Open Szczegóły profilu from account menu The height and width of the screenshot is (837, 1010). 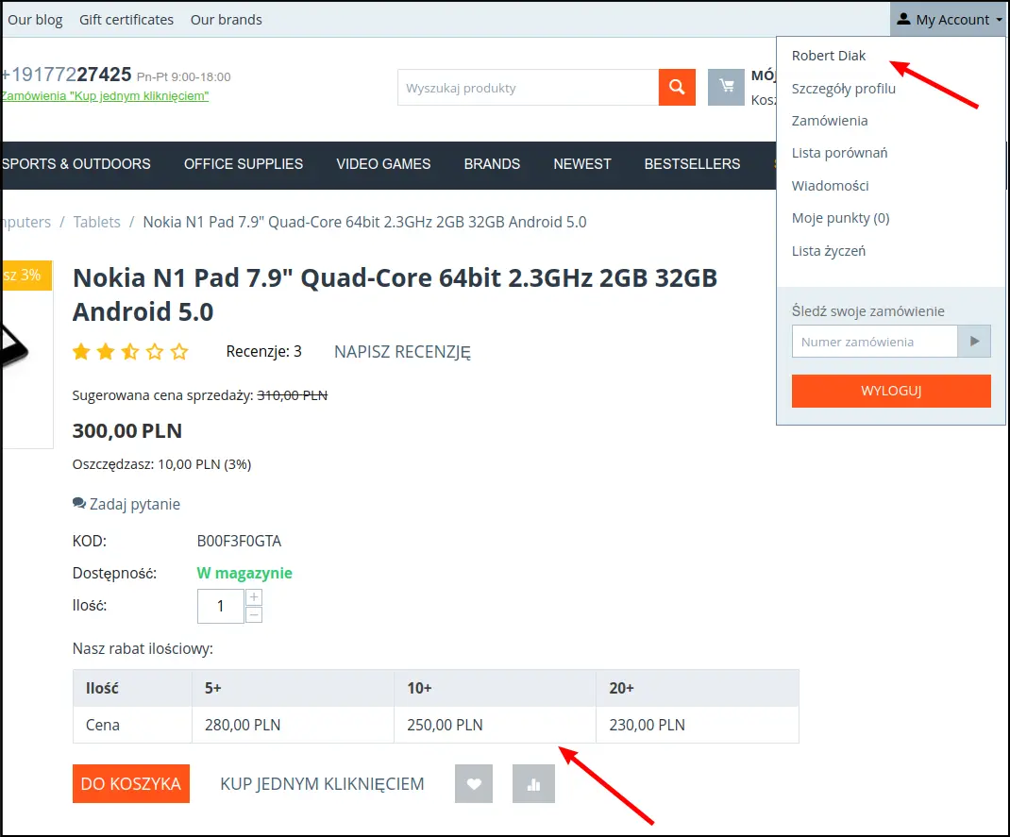(x=843, y=88)
